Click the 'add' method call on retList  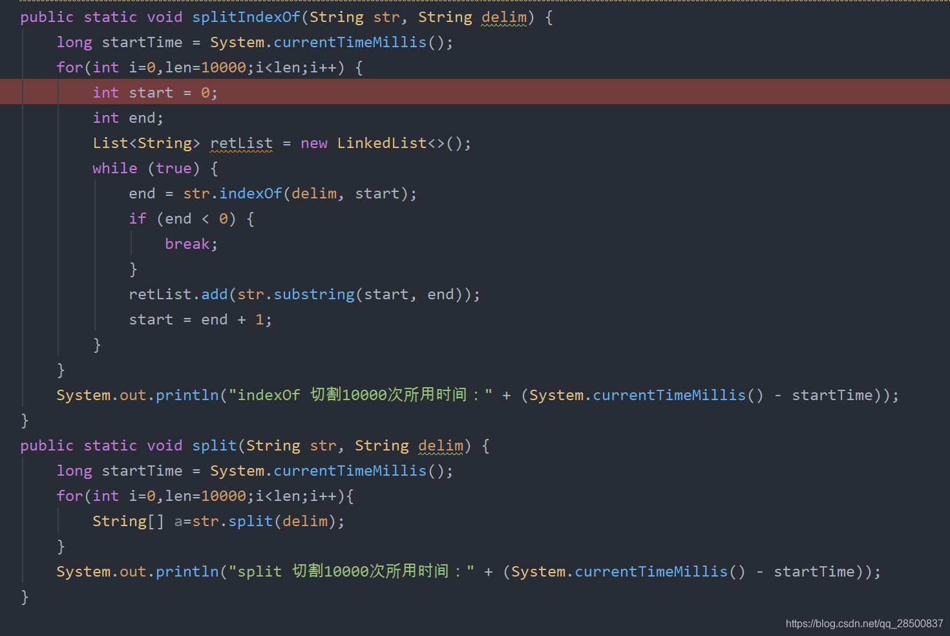[x=215, y=294]
